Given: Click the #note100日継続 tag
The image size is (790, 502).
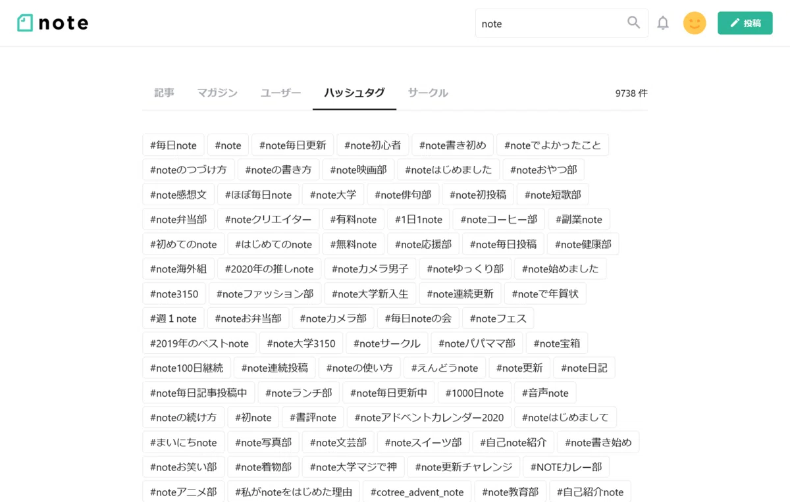Looking at the screenshot, I should tap(186, 368).
